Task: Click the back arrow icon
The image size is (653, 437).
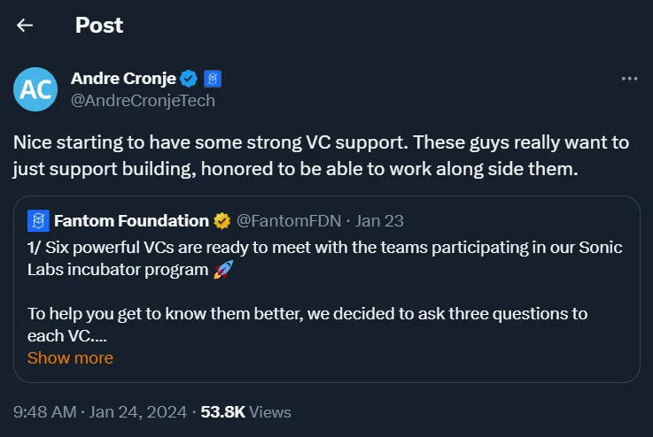Action: click(25, 26)
